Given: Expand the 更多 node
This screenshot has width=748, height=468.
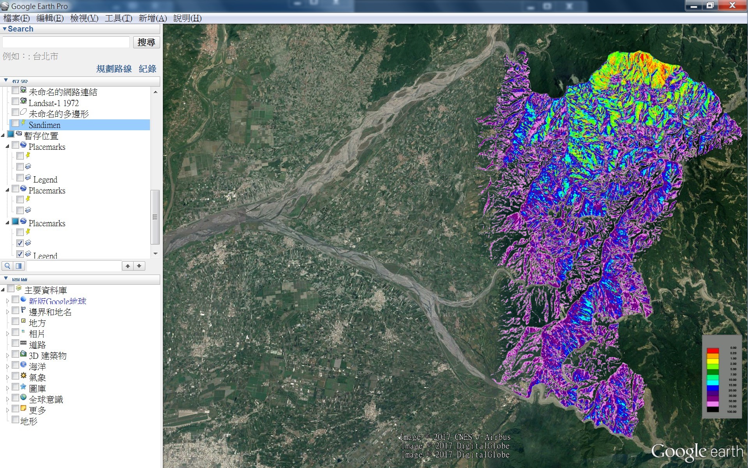Looking at the screenshot, I should 7,410.
